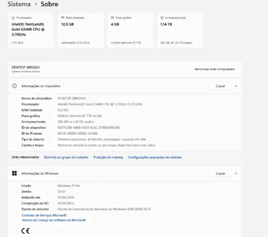Copy the Windows information with Copiar
Image resolution: width=268 pixels, height=237 pixels.
(220, 173)
